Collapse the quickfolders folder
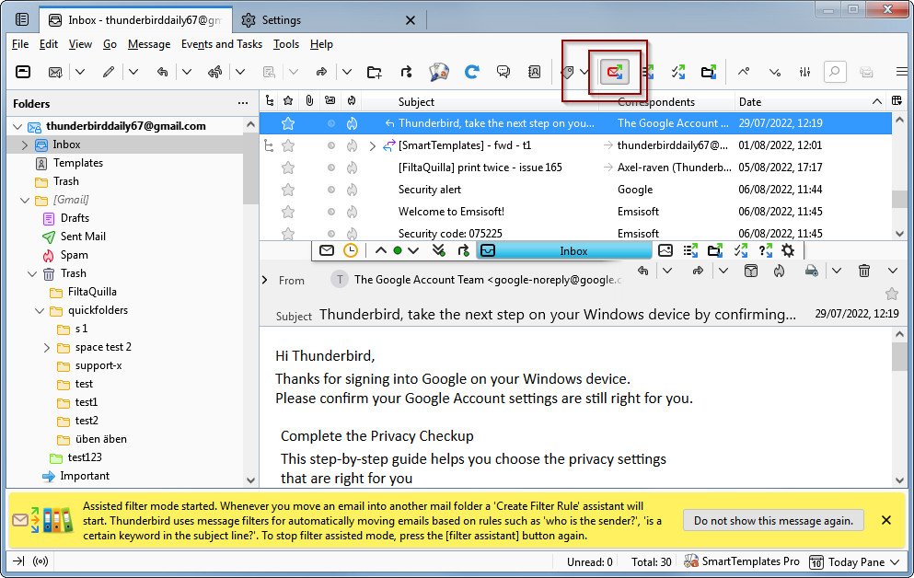The width and height of the screenshot is (914, 578). (39, 310)
